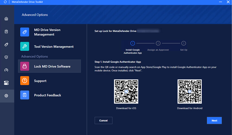Click the orange question mark Support icon
This screenshot has width=232, height=135.
click(x=25, y=81)
